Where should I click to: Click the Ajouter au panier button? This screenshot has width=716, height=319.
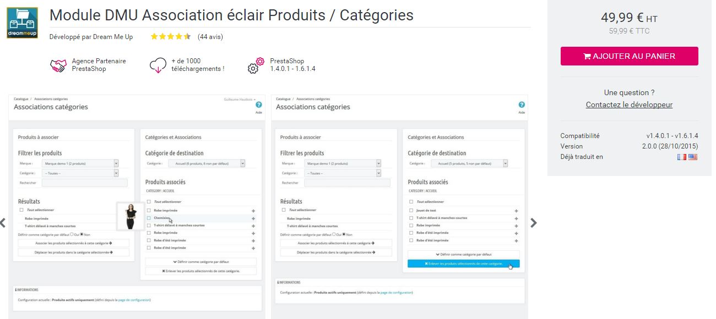point(629,56)
